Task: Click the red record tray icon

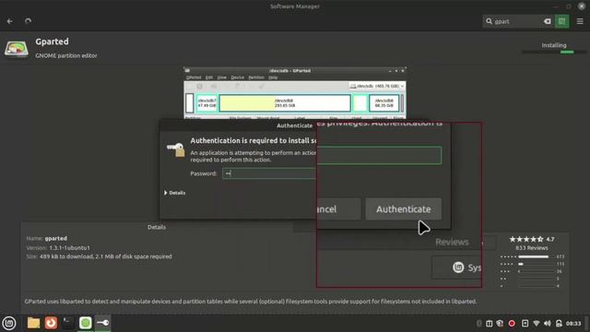Action: 512,324
